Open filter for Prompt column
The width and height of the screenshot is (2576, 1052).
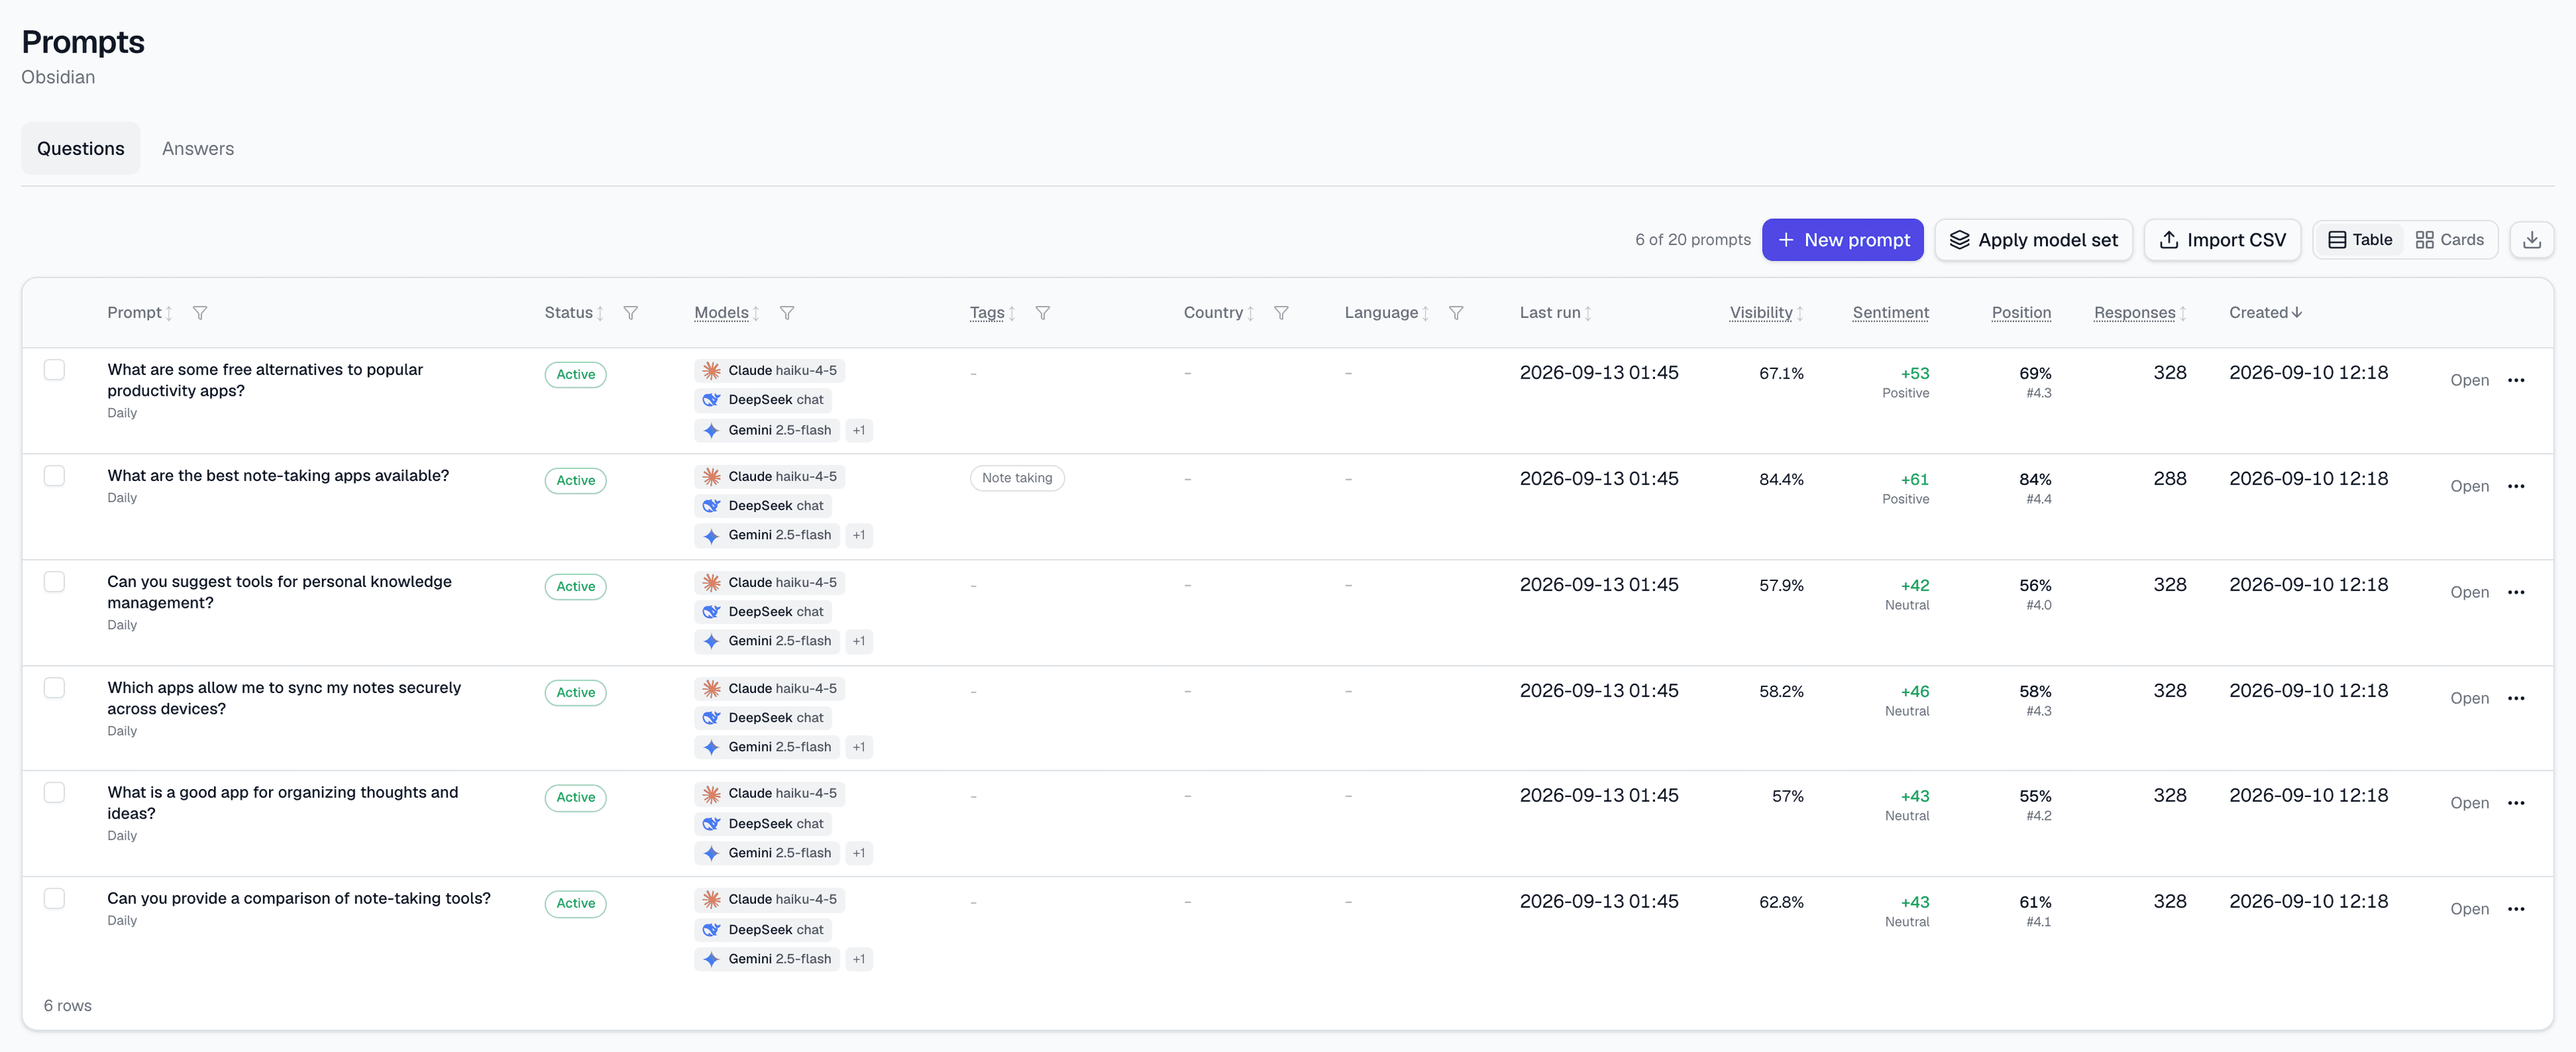(x=200, y=313)
